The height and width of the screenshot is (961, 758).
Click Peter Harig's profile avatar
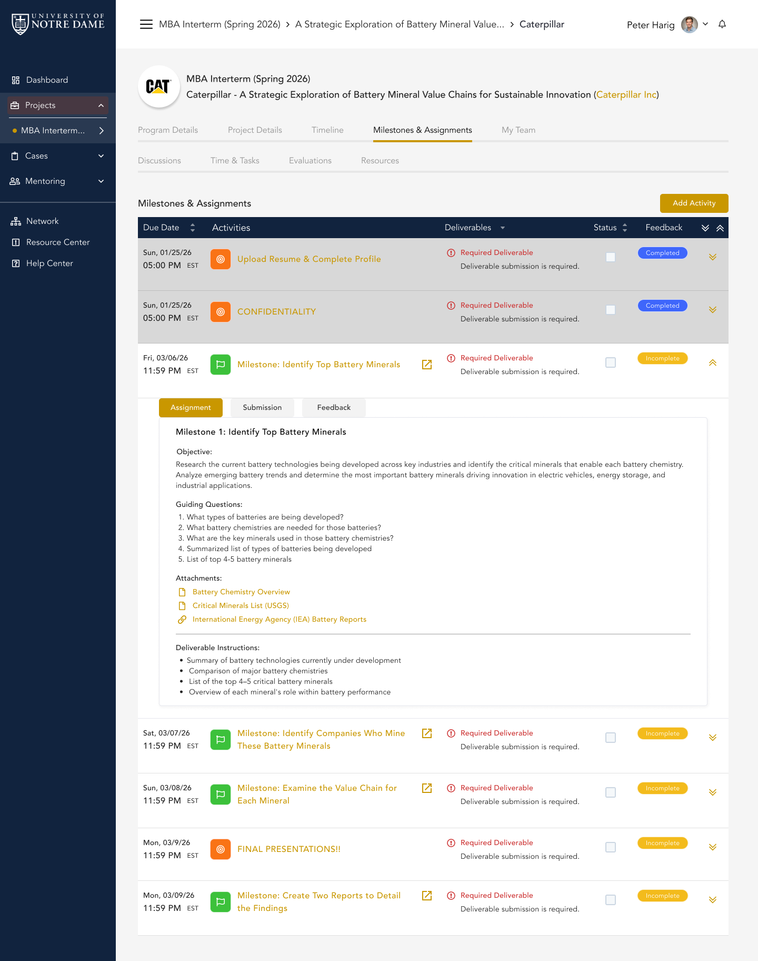690,24
